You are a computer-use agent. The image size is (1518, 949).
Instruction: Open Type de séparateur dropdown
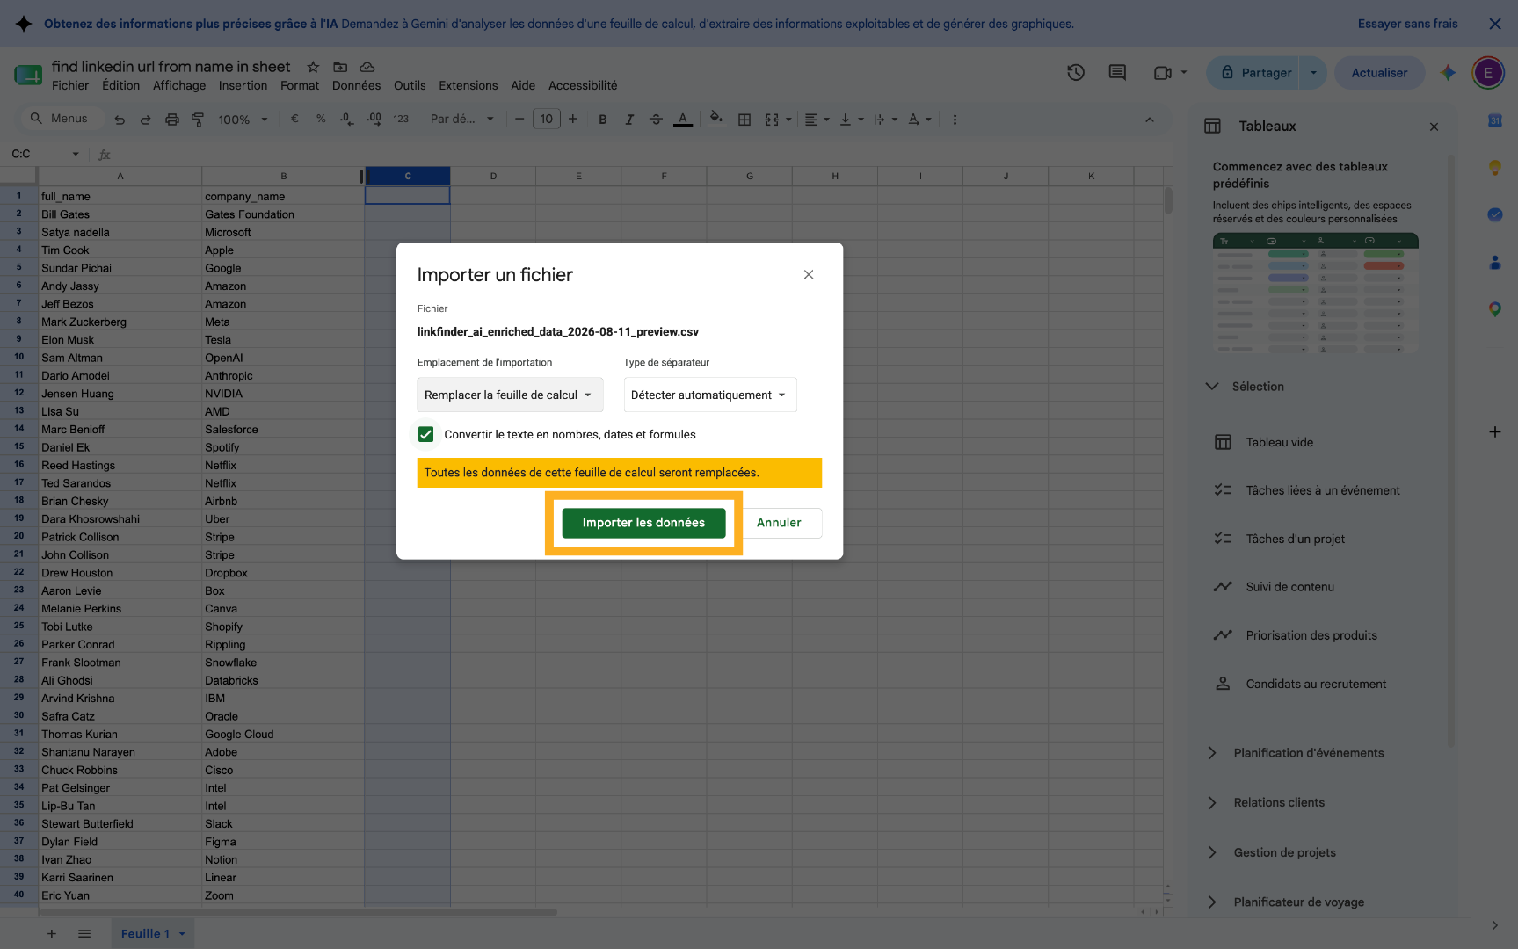(710, 395)
